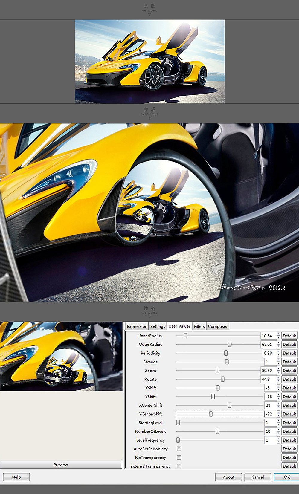299x494 pixels.
Task: Open the Settings tab
Action: pyautogui.click(x=158, y=326)
